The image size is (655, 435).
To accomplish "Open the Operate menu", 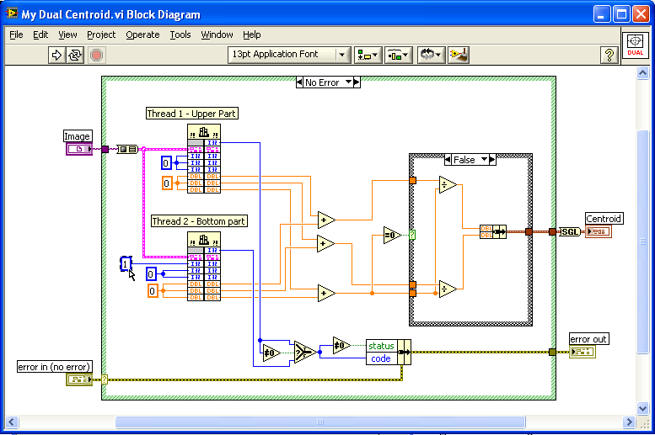I will click(x=142, y=34).
